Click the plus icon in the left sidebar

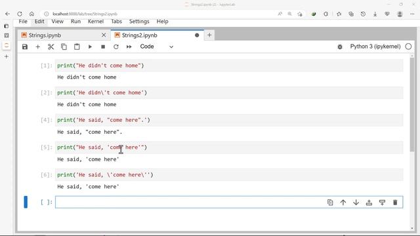click(7, 57)
